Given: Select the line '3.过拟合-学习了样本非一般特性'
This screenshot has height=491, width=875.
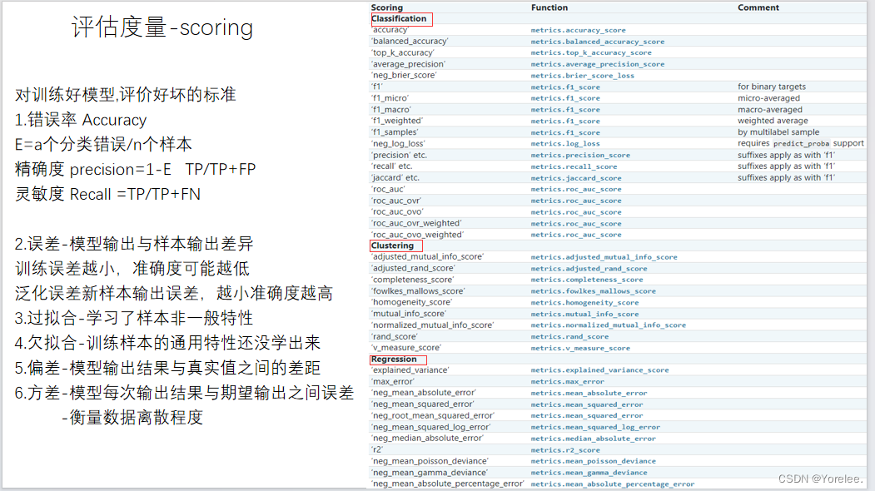Looking at the screenshot, I should pos(134,318).
